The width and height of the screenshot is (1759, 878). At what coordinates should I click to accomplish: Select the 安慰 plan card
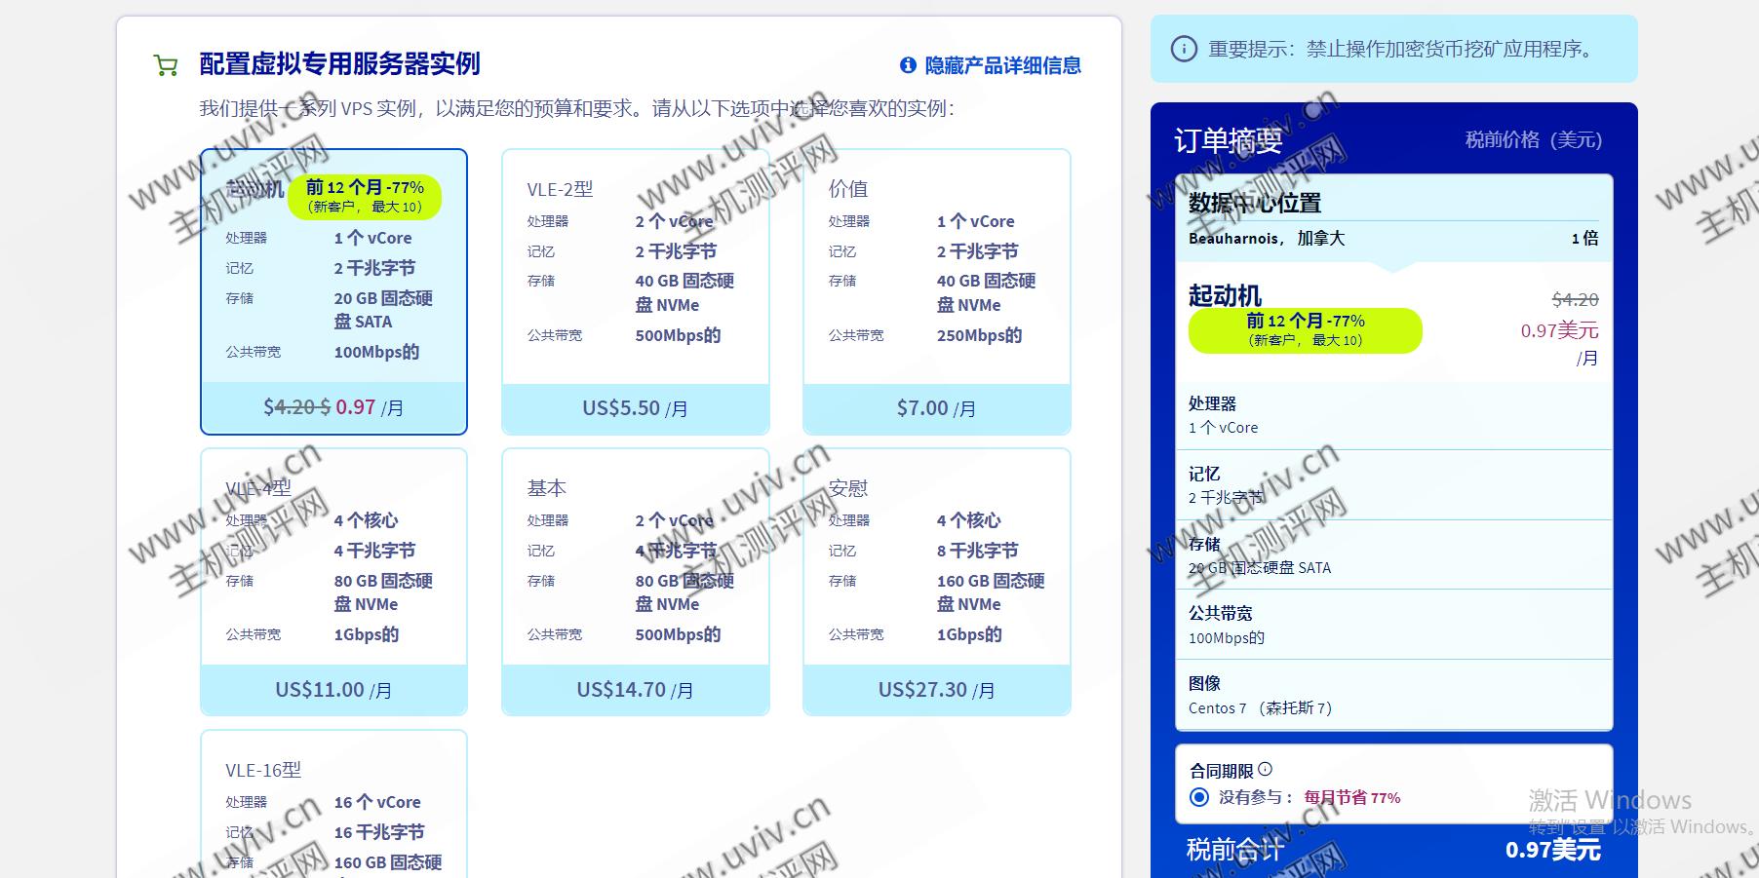(936, 582)
